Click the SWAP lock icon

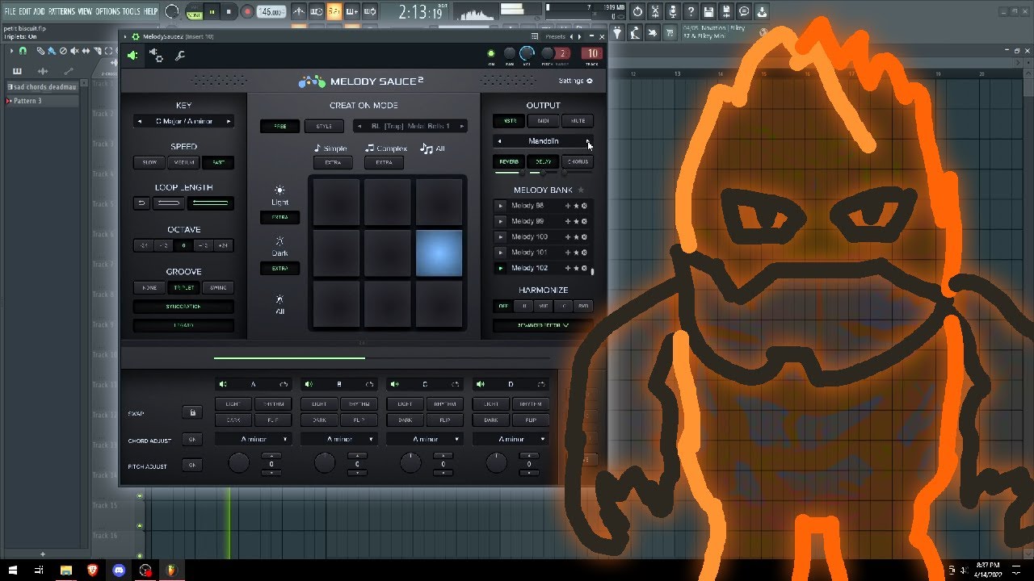(192, 412)
